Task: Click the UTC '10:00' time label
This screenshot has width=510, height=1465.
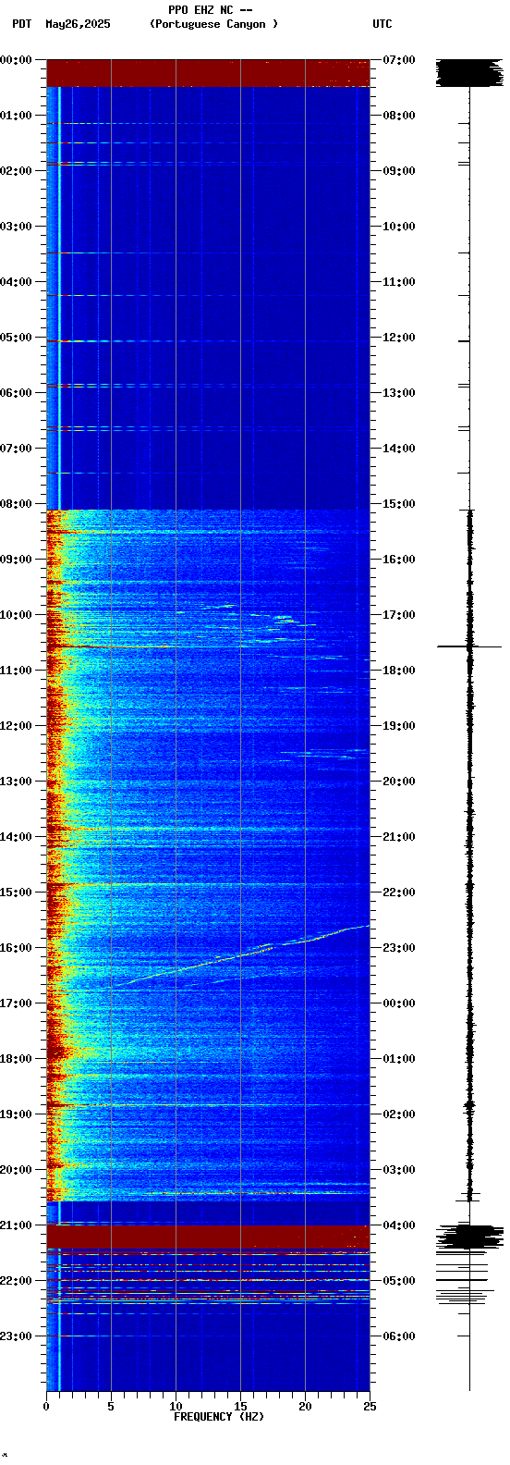Action: [399, 227]
